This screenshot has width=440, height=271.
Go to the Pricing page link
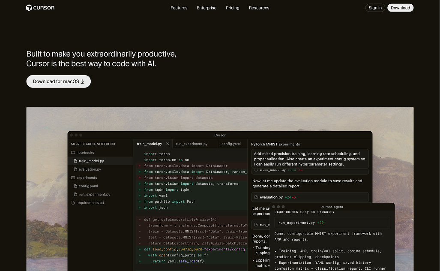coord(233,8)
